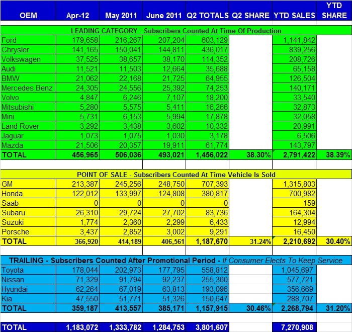The image size is (352, 332).
Task: Select Mercedes Benz Q2 total 74,253
Action: click(217, 88)
